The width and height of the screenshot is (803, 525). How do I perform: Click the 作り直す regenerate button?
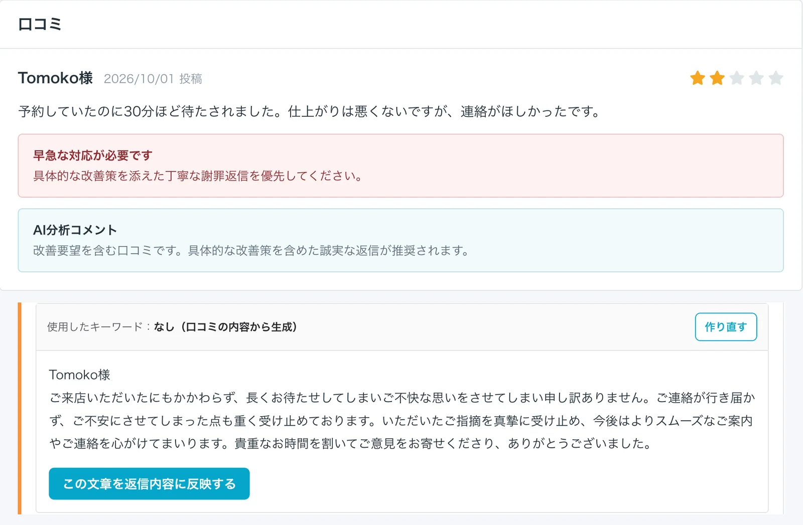[726, 327]
